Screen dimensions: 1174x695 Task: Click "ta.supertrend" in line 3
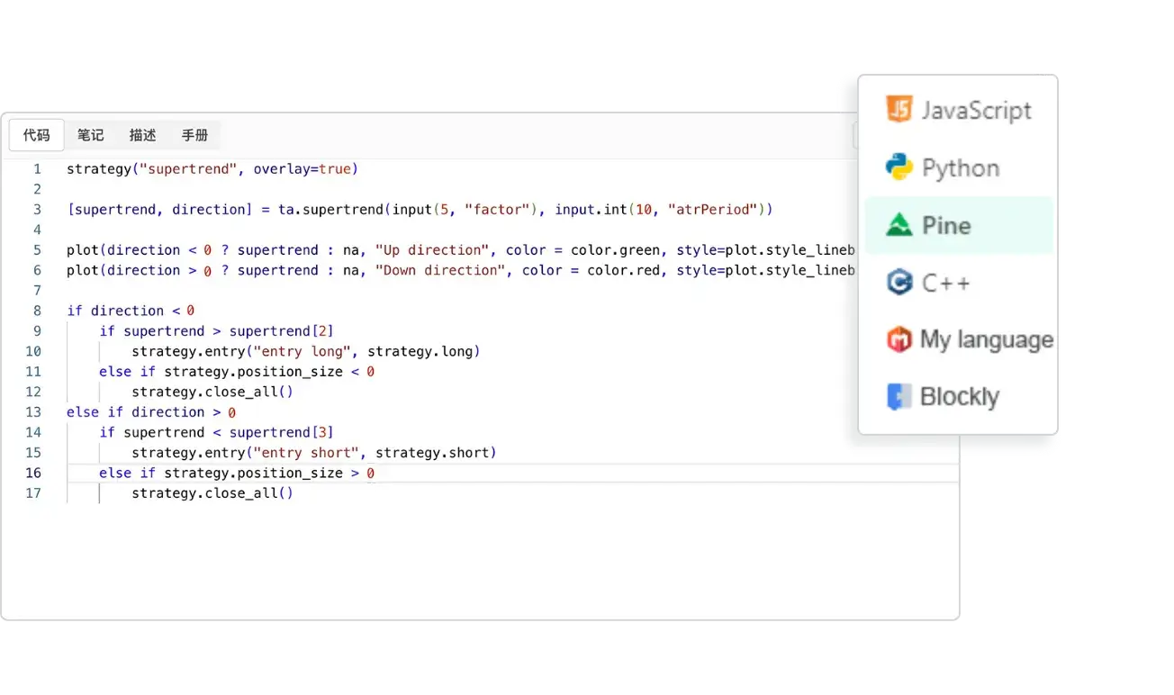click(x=330, y=210)
